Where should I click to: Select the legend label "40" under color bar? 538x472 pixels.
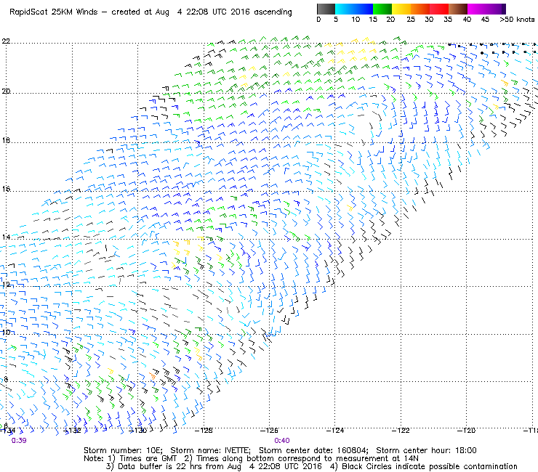(467, 20)
